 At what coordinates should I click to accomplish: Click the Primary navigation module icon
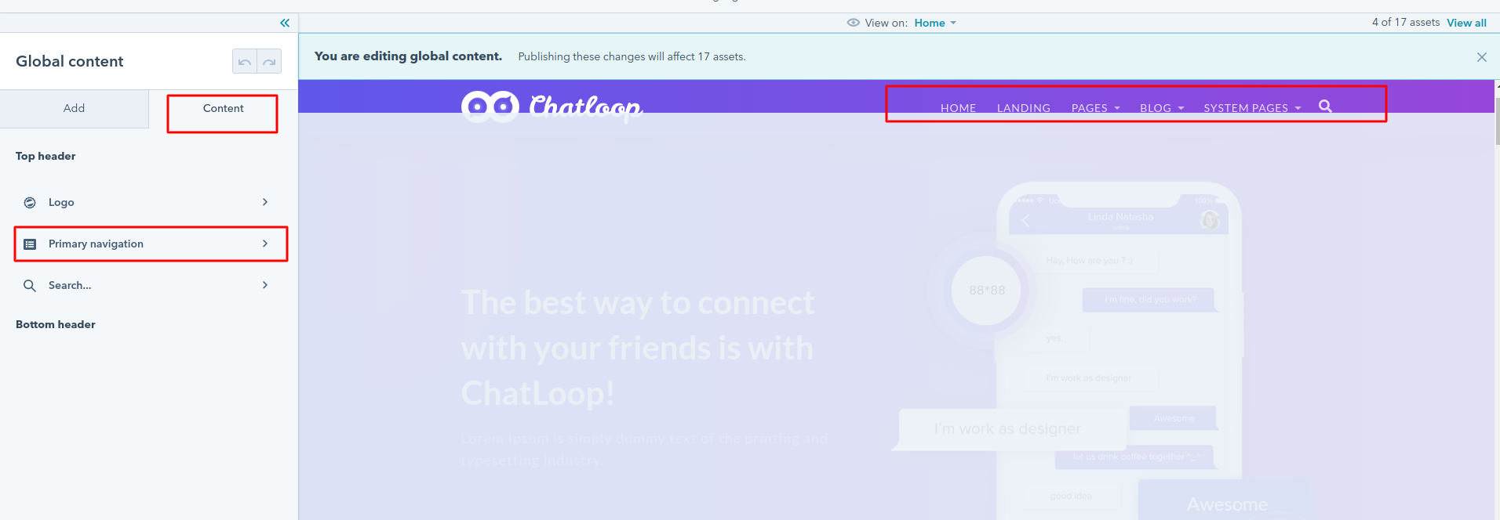pyautogui.click(x=30, y=244)
